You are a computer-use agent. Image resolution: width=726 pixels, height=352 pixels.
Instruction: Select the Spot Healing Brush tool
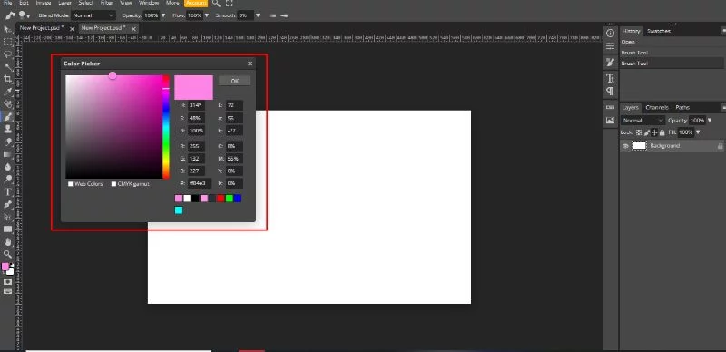(x=7, y=104)
